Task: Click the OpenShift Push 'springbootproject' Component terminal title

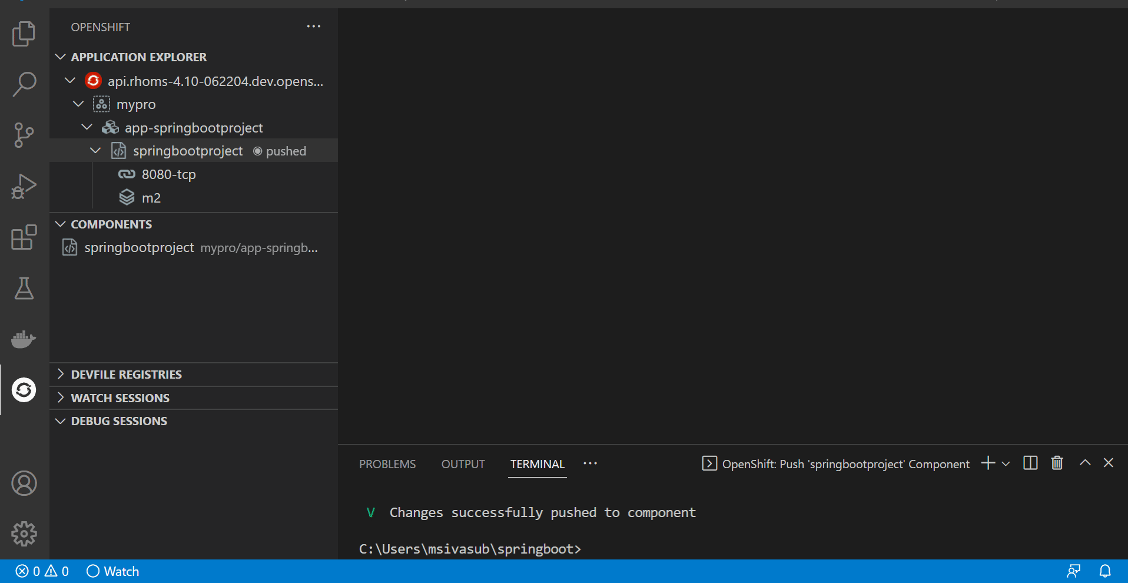Action: (845, 464)
